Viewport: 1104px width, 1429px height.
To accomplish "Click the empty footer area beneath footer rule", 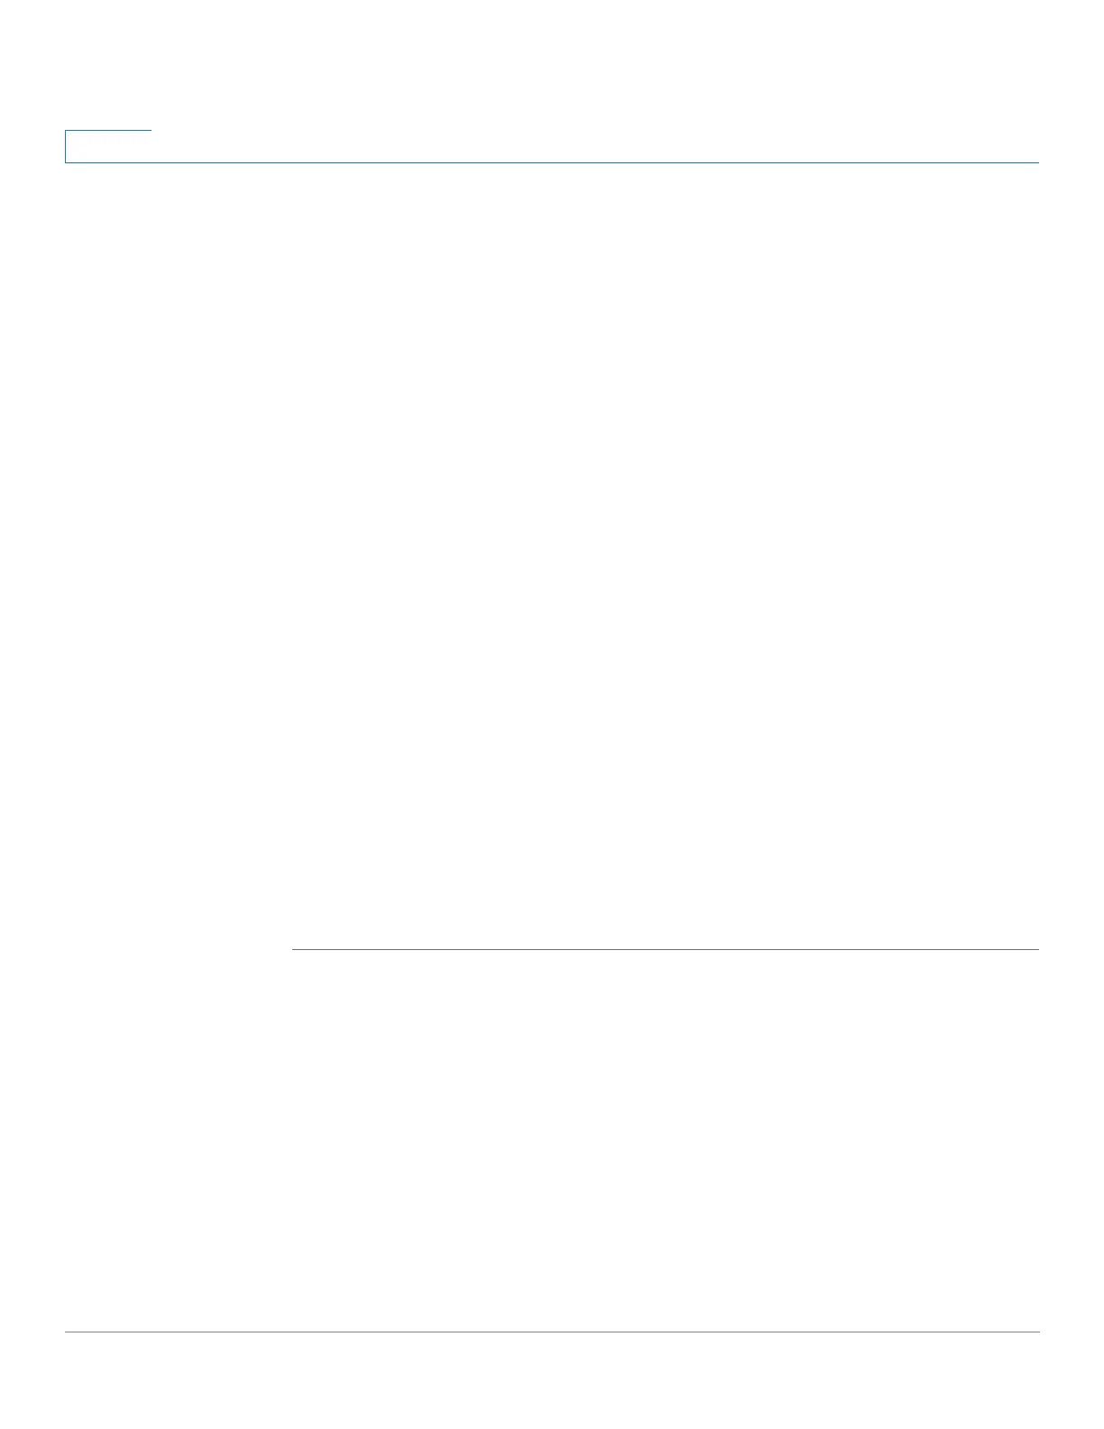I will 552,1380.
